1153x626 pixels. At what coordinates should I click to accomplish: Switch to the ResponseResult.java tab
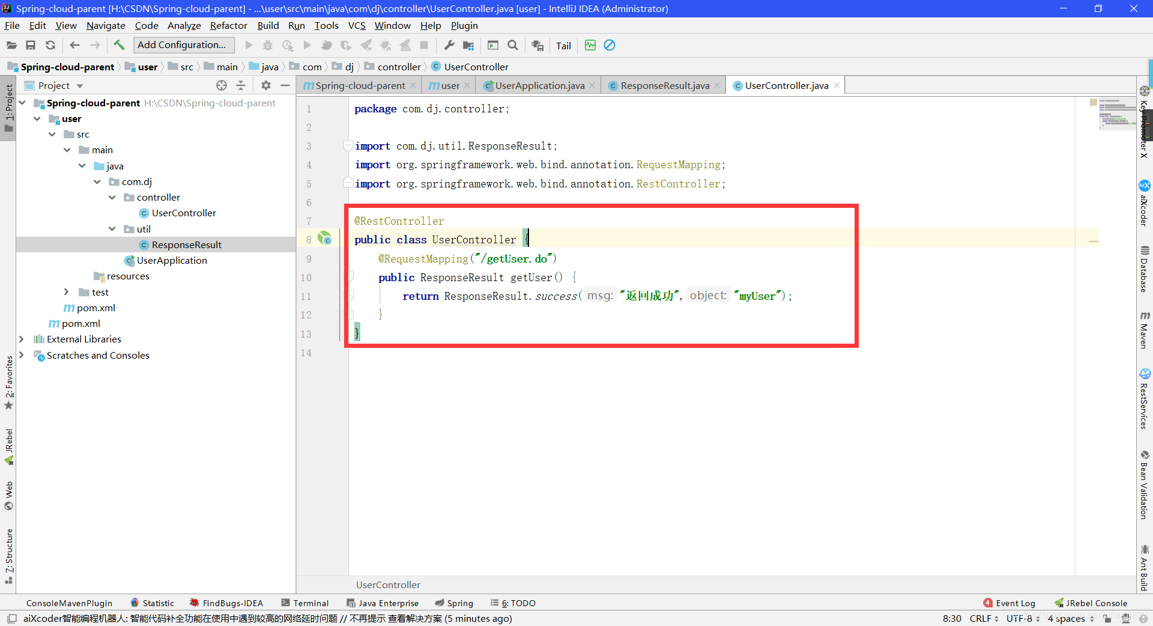coord(664,85)
